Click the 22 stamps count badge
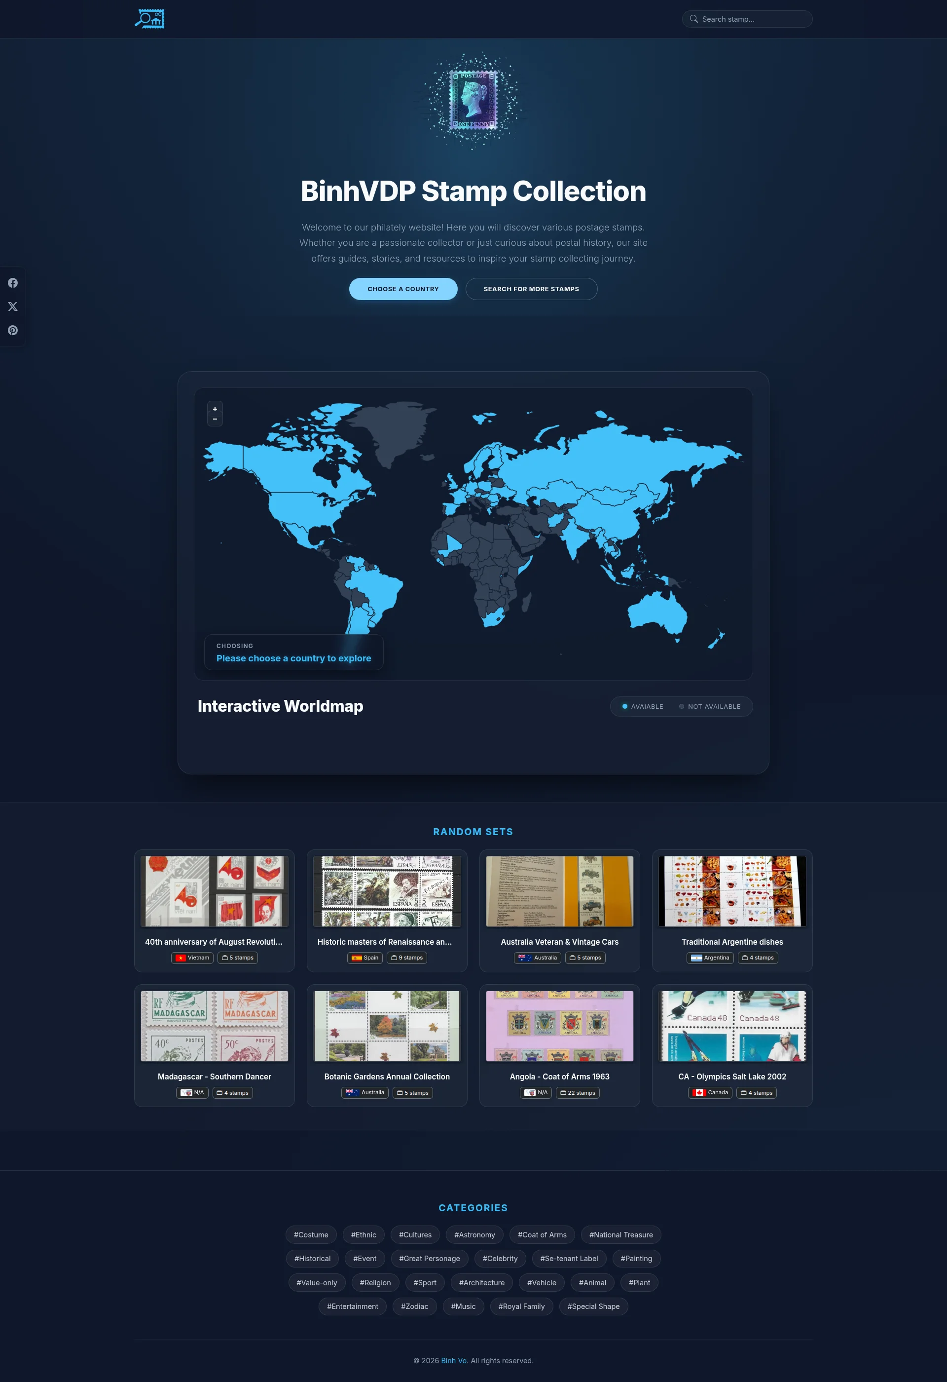The image size is (947, 1382). 578,1092
